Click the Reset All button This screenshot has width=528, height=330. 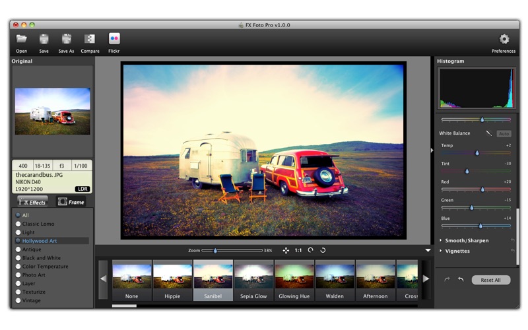click(490, 280)
